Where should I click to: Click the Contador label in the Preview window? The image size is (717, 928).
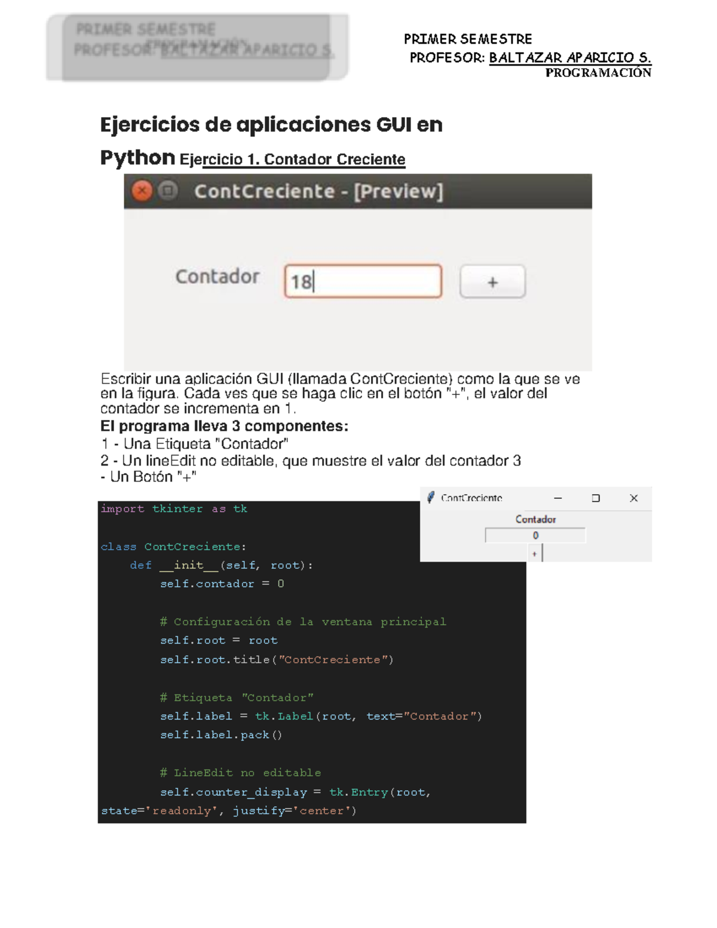pos(217,276)
